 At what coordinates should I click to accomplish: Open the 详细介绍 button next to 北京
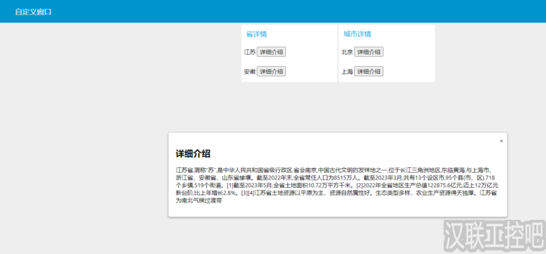[369, 53]
